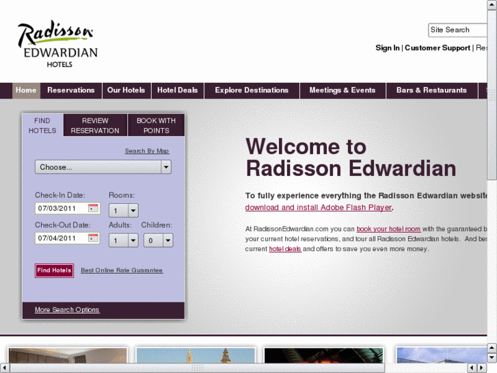
Task: Click the red Find Hotels button
Action: (x=54, y=270)
